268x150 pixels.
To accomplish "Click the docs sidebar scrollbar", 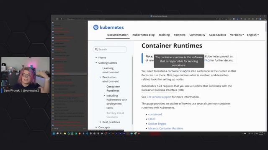I will coord(132,90).
